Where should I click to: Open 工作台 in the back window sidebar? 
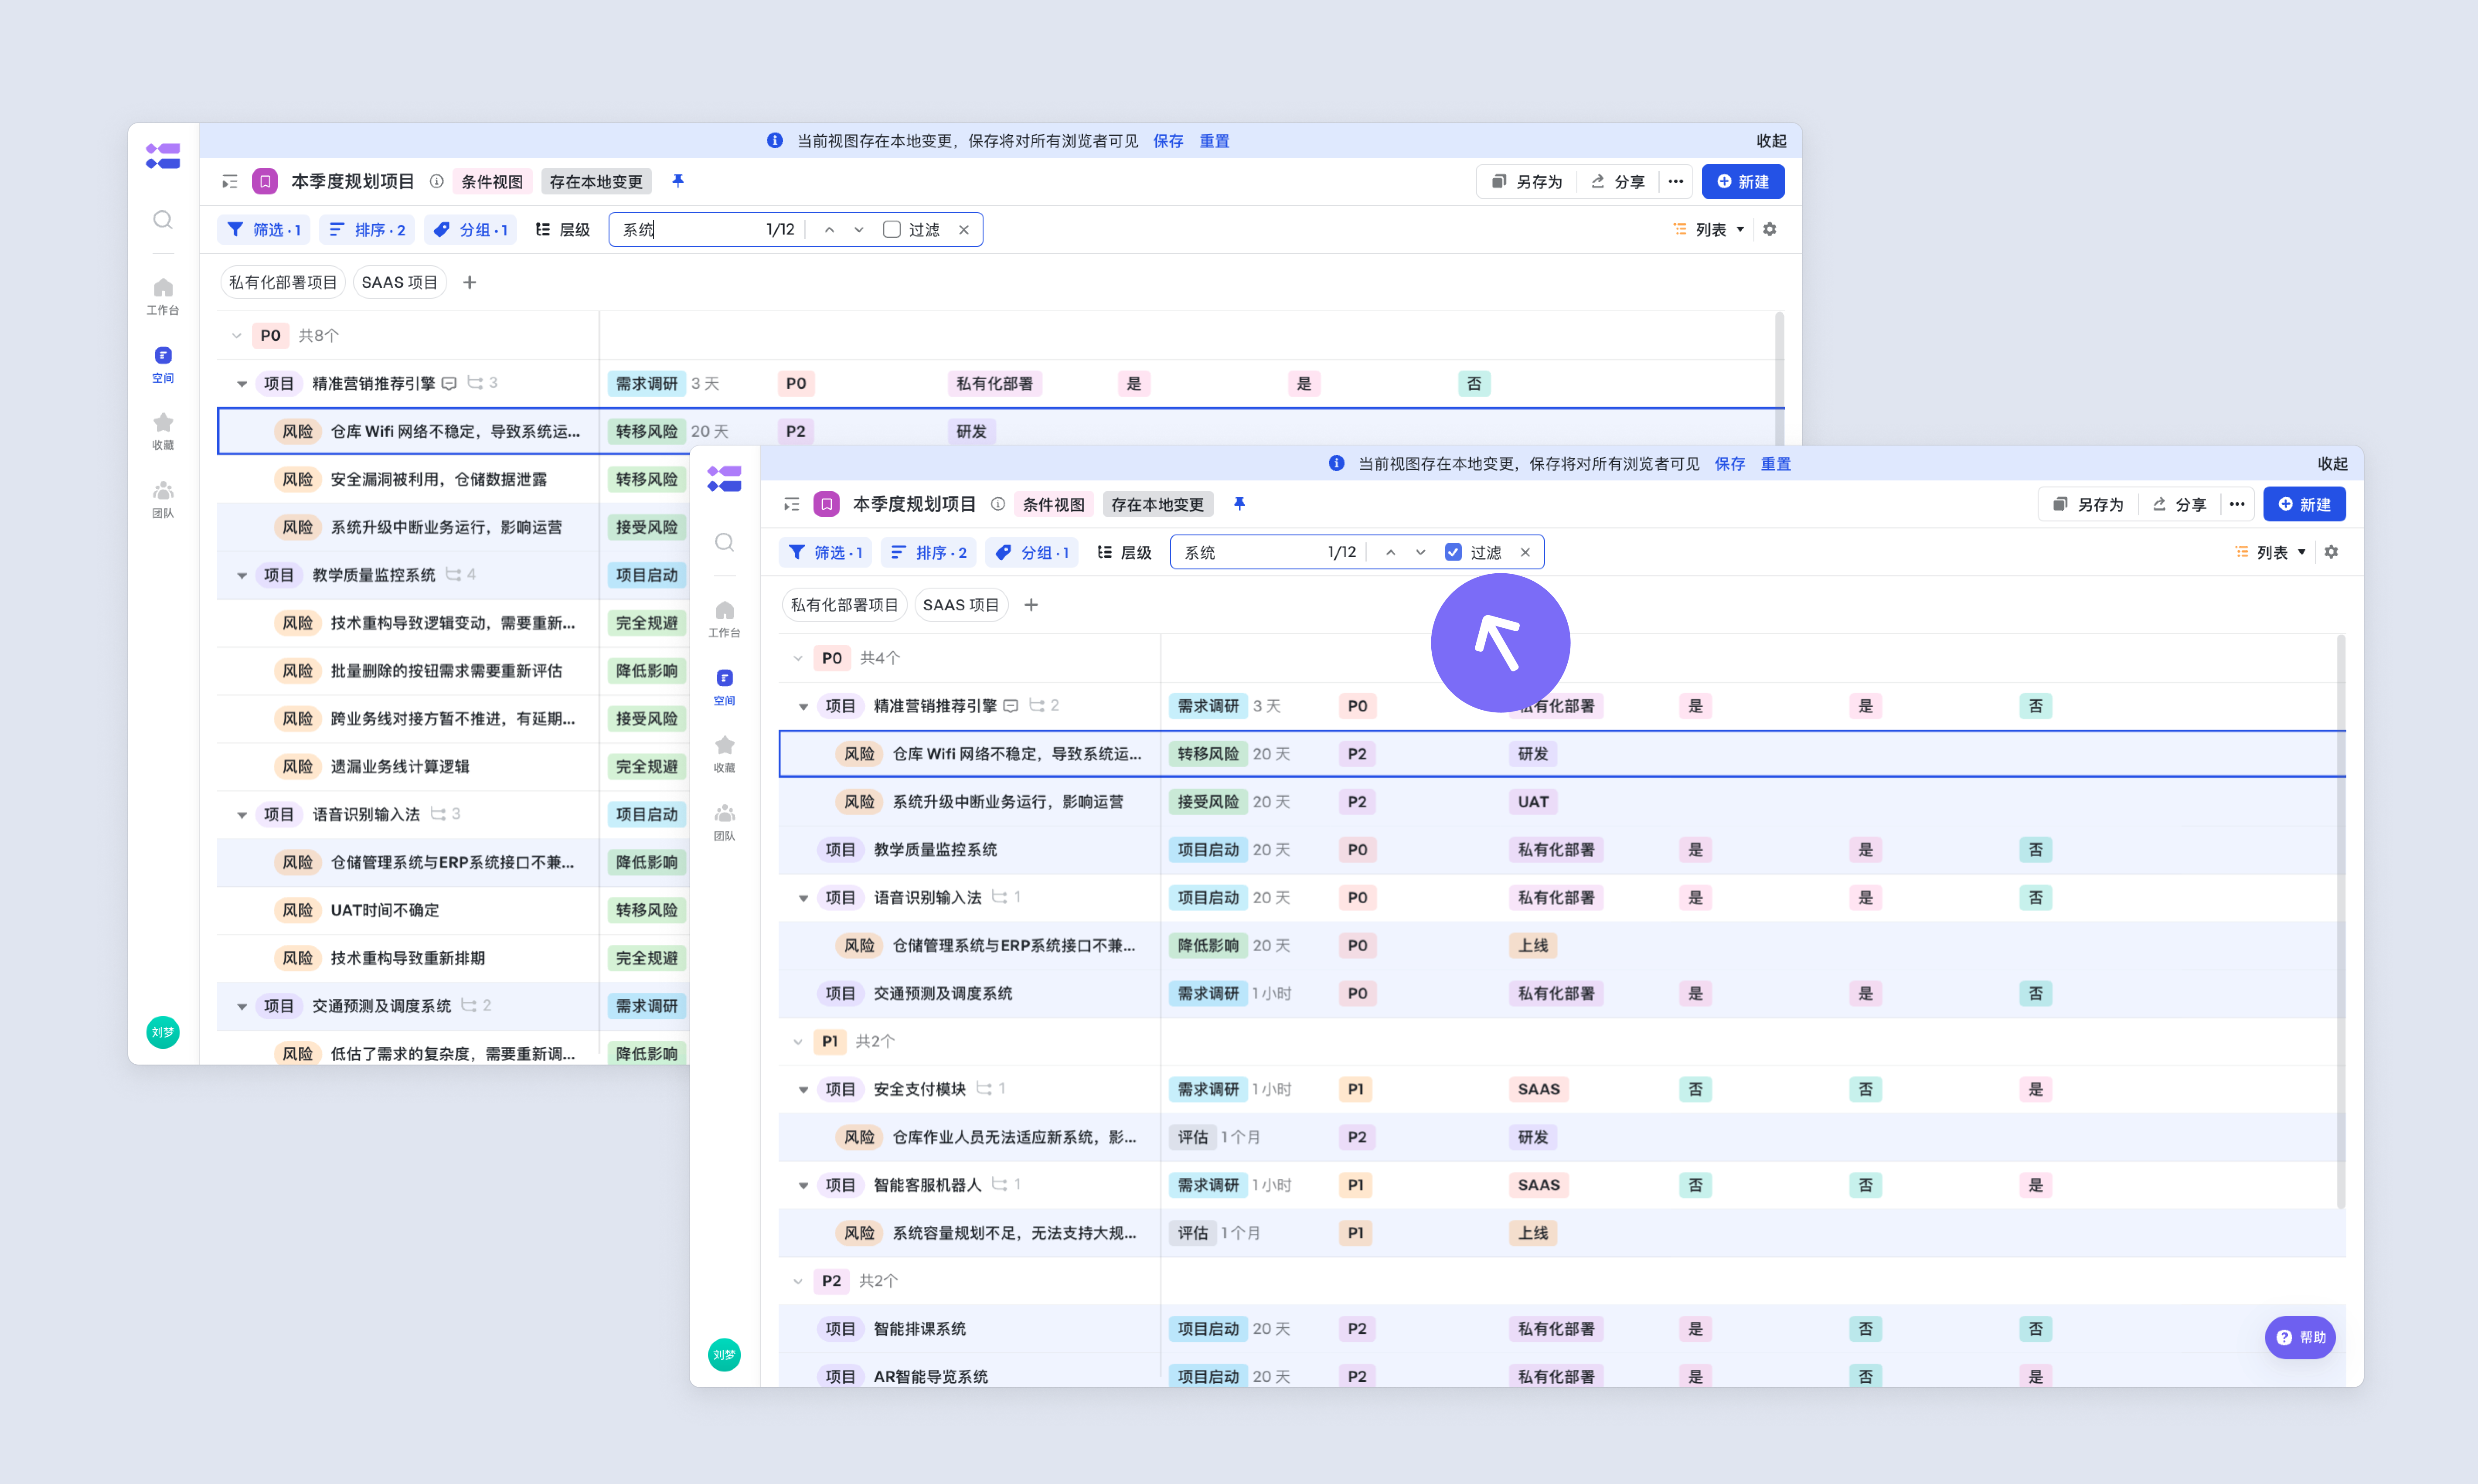pos(163,296)
